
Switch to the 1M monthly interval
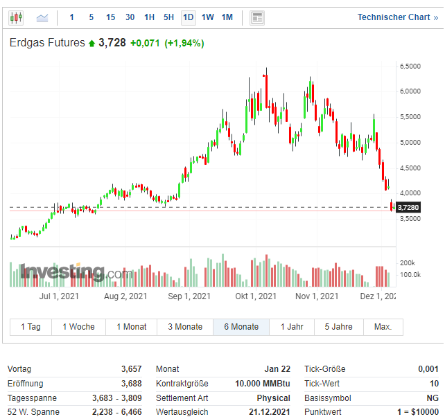click(227, 17)
